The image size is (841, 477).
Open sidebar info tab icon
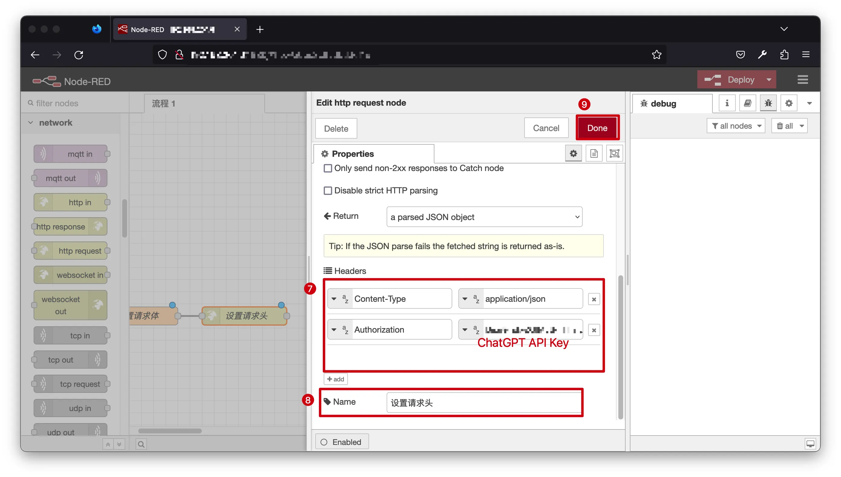pyautogui.click(x=727, y=104)
